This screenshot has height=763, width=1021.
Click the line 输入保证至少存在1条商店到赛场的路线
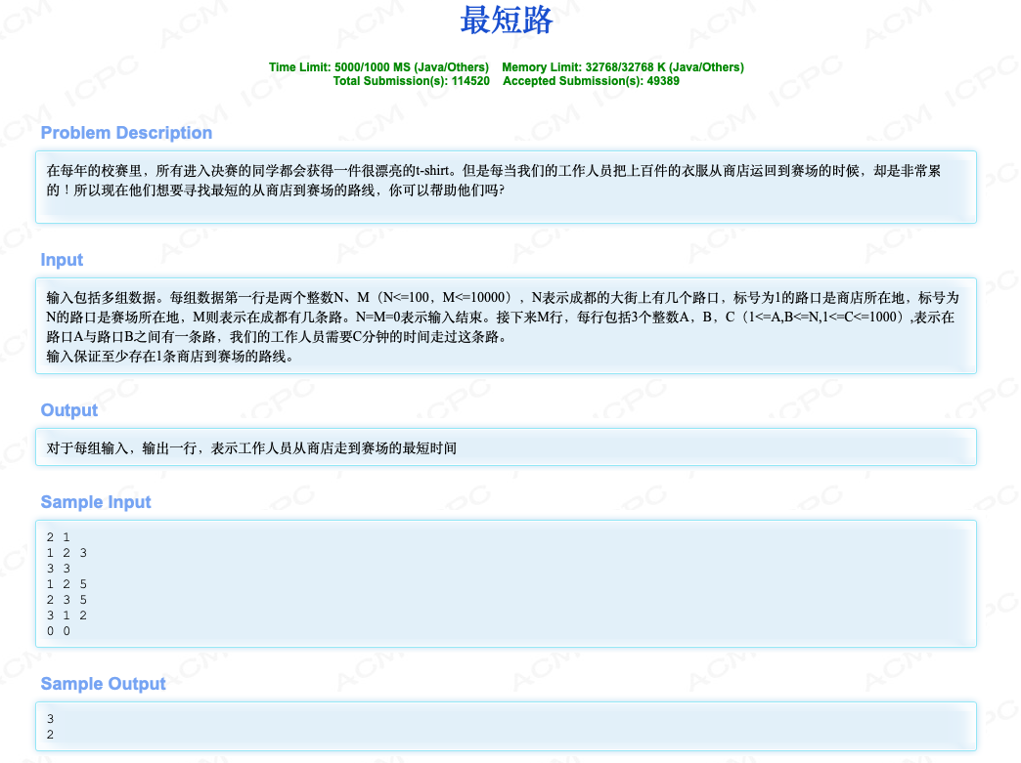coord(170,356)
